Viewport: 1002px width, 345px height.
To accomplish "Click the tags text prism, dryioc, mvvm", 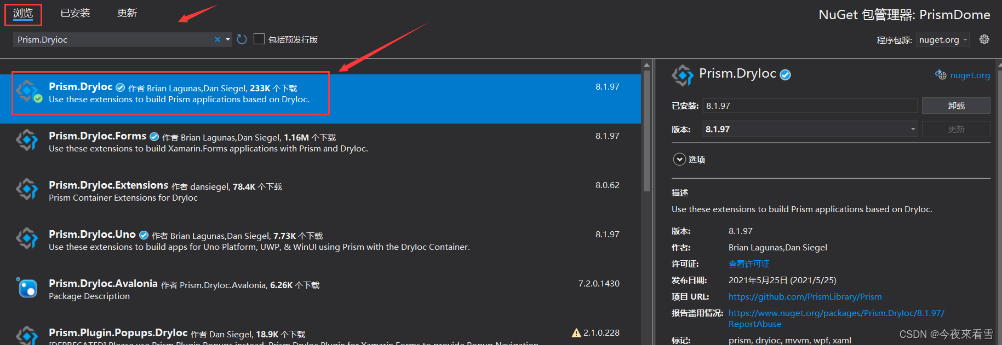I will [x=790, y=340].
